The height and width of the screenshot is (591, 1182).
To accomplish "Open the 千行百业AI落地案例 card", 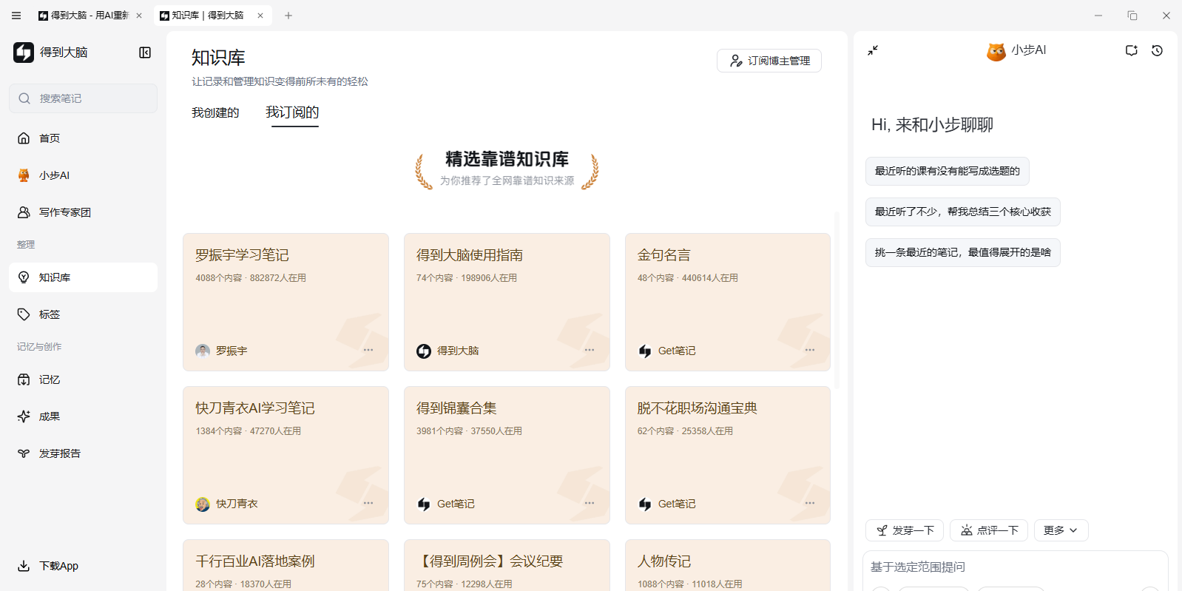I will point(286,565).
